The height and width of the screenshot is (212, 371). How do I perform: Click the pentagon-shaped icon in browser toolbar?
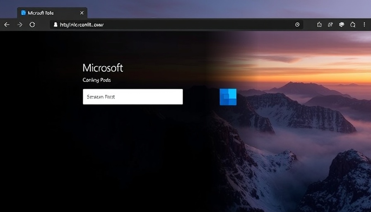(x=353, y=24)
